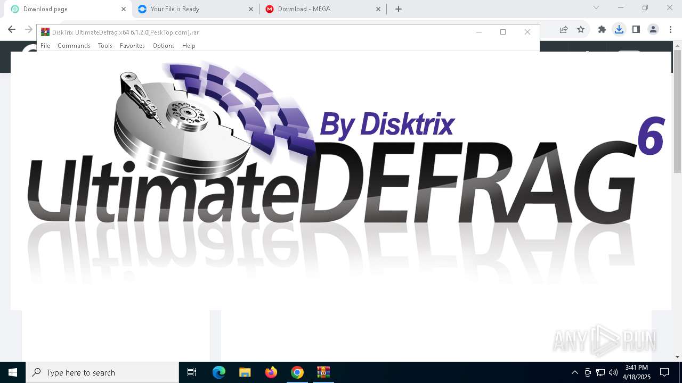The width and height of the screenshot is (682, 383).
Task: Open the Chrome tab search dropdown
Action: pyautogui.click(x=596, y=8)
